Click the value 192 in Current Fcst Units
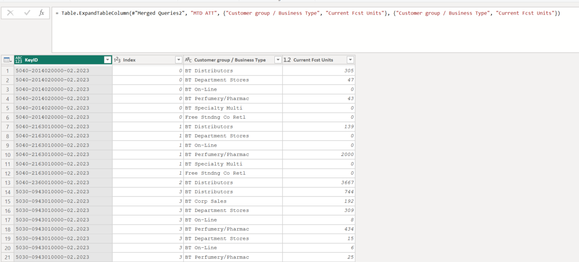The width and height of the screenshot is (579, 262). (349, 201)
